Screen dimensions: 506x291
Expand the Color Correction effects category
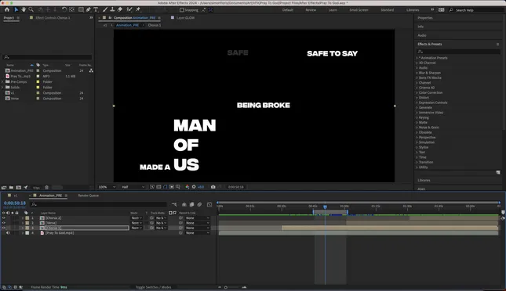point(417,93)
